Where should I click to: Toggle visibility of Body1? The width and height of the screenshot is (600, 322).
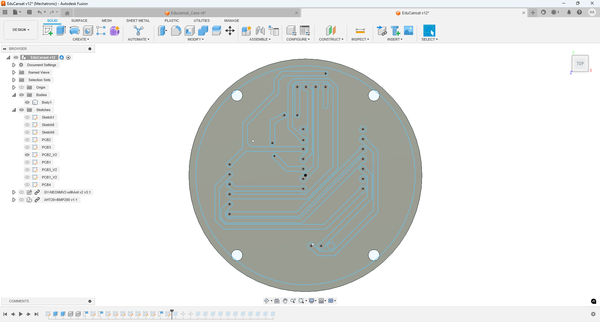coord(27,102)
